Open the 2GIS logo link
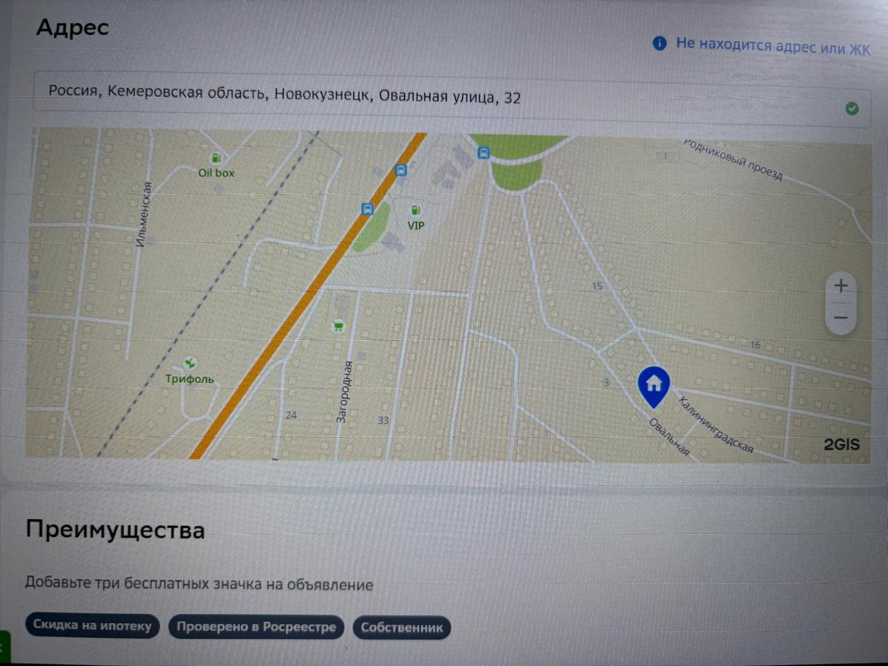 (842, 445)
